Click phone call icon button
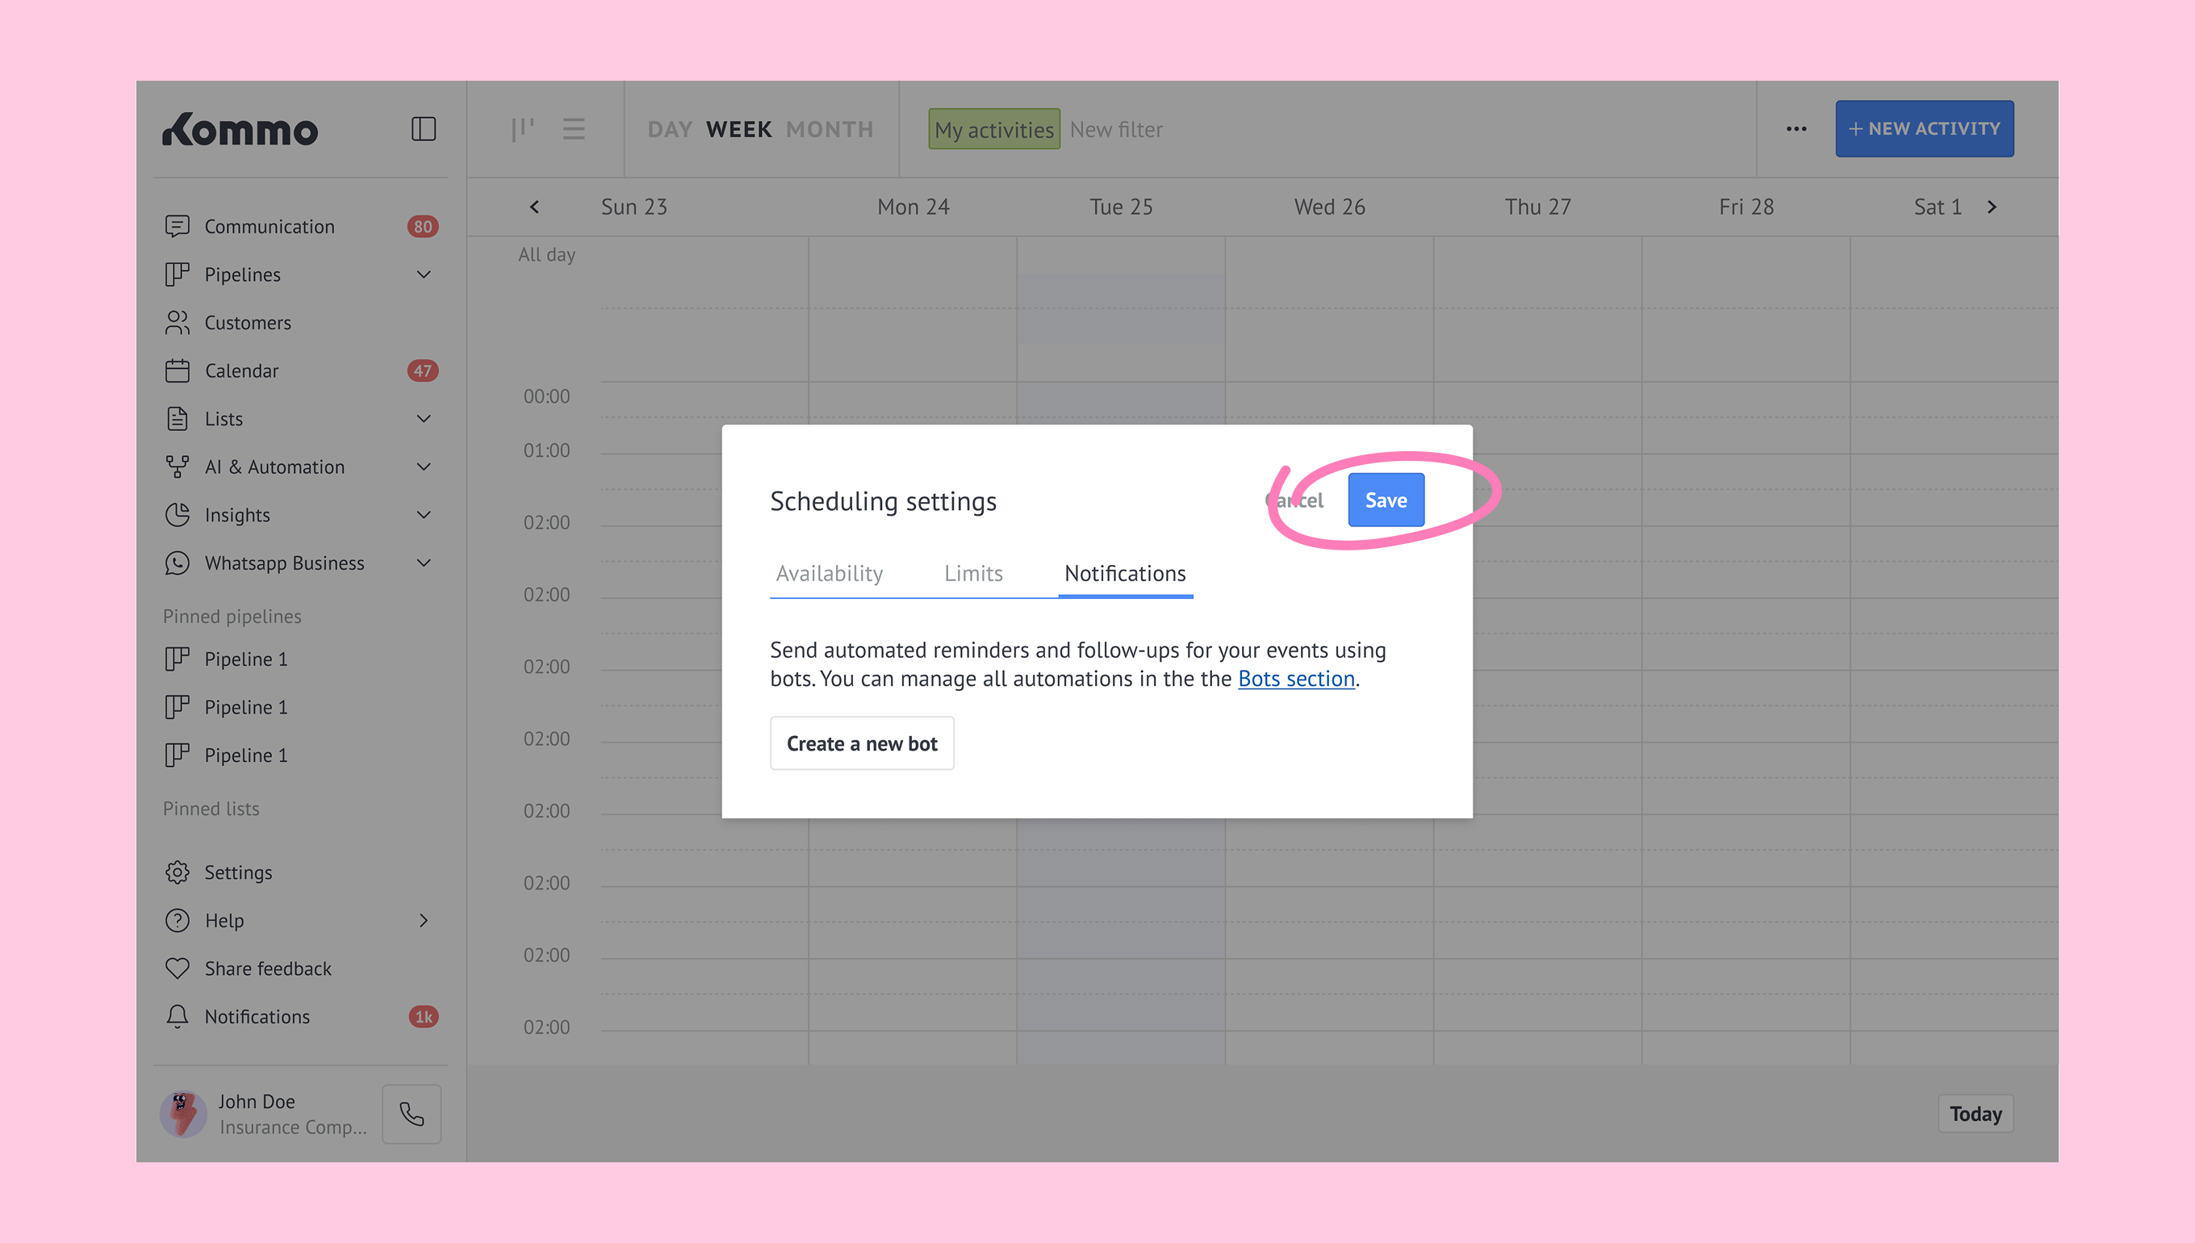Viewport: 2195px width, 1243px height. coord(412,1114)
